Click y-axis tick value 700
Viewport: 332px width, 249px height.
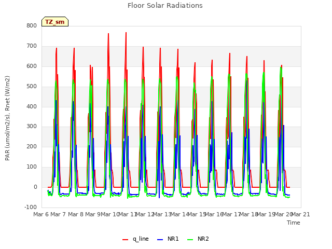point(32,46)
